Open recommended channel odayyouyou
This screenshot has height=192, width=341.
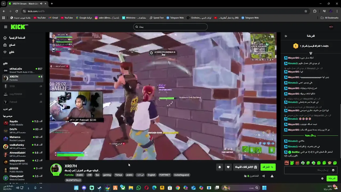[23, 162]
